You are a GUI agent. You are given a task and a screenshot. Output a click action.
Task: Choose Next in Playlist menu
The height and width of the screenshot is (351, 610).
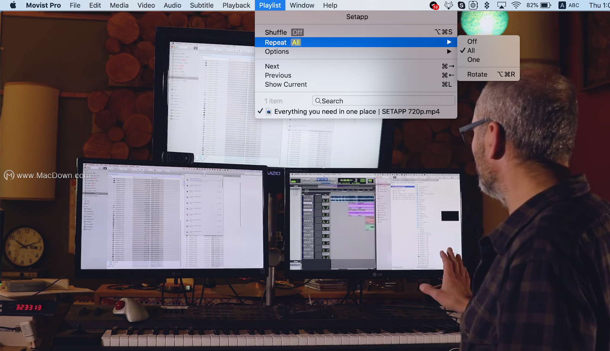pos(356,66)
